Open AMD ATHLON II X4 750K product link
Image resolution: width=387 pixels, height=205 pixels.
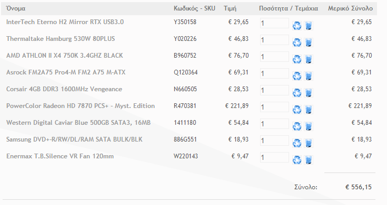[65, 56]
